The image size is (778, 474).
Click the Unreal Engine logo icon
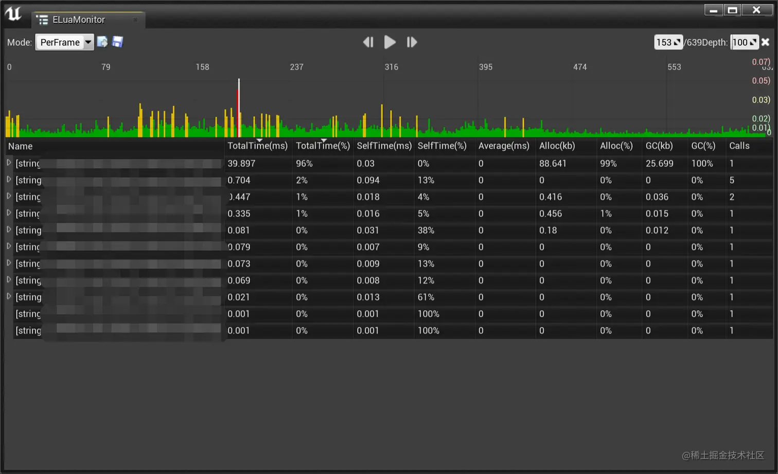13,14
